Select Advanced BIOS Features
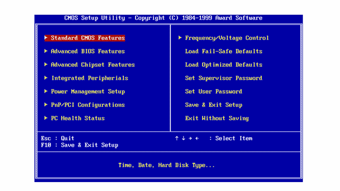 click(x=88, y=51)
